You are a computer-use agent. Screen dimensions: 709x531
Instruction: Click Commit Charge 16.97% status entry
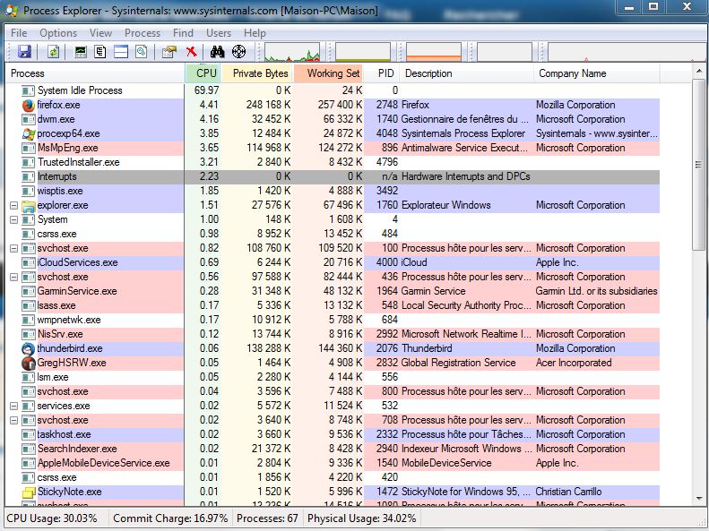(x=170, y=518)
